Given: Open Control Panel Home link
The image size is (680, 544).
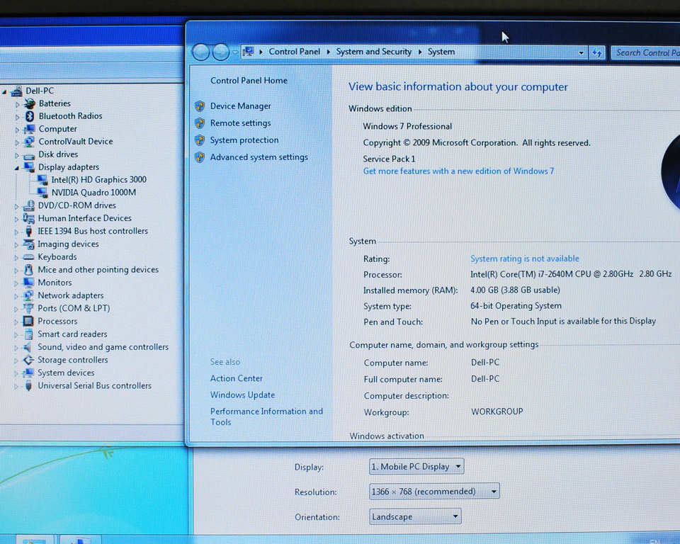Looking at the screenshot, I should pos(249,80).
